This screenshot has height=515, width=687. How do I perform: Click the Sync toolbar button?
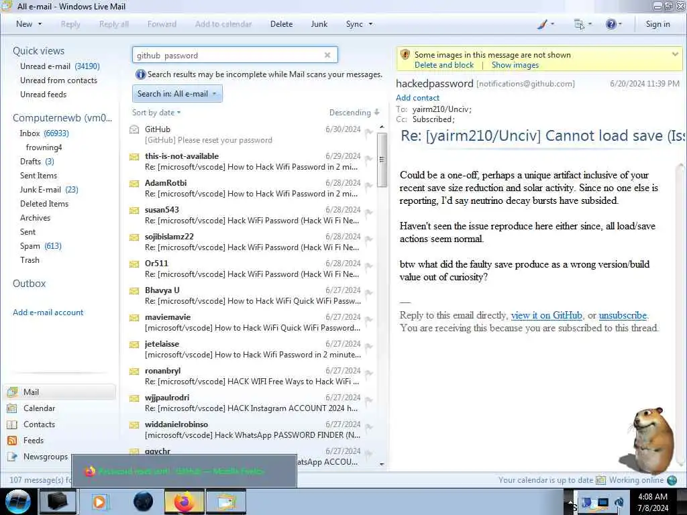click(x=354, y=24)
